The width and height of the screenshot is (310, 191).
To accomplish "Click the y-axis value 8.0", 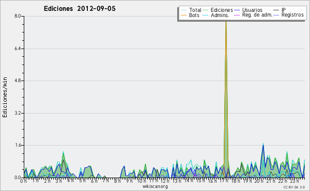I will click(x=18, y=16).
